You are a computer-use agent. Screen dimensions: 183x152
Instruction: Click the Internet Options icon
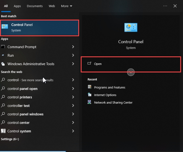coord(89,95)
